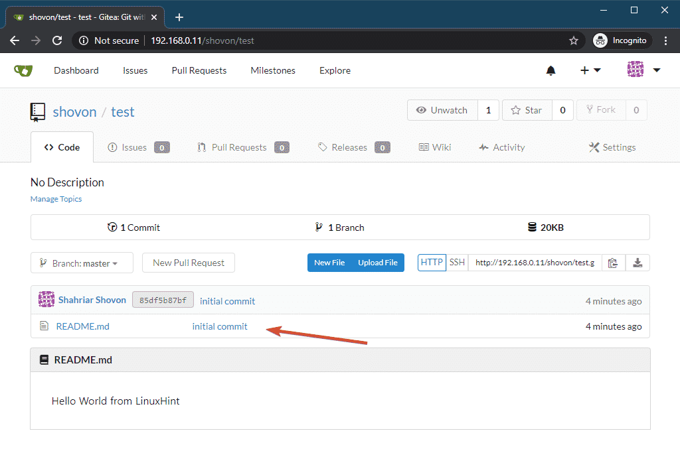Switch to the repository Issues tab
This screenshot has width=680, height=449.
(138, 148)
